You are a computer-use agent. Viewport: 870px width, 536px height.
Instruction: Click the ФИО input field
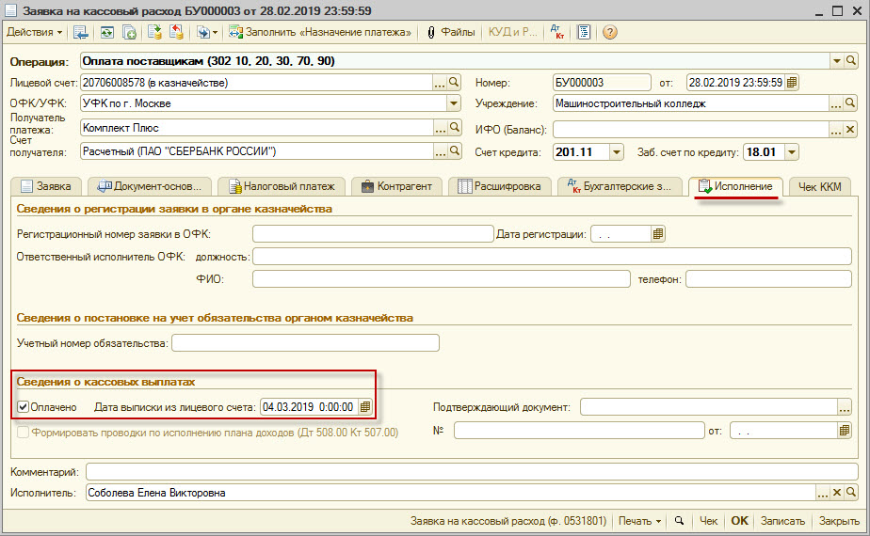click(x=441, y=279)
